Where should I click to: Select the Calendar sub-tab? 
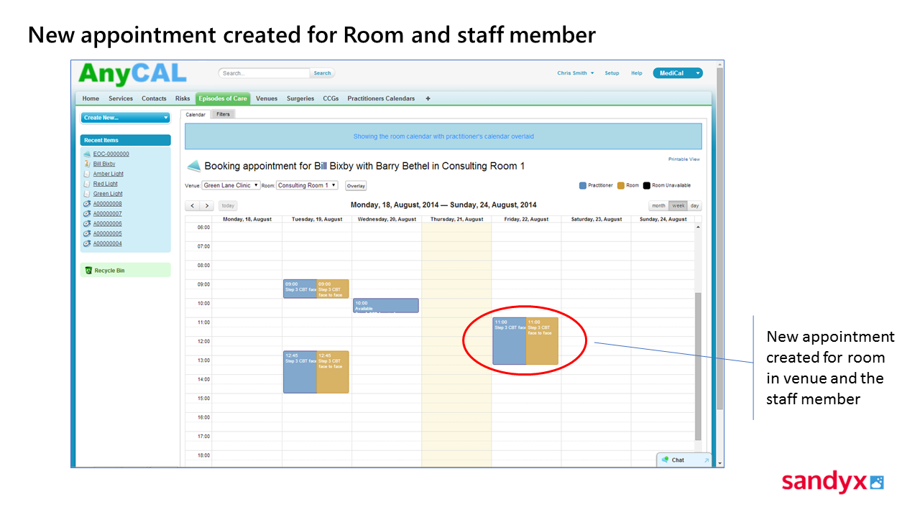195,114
